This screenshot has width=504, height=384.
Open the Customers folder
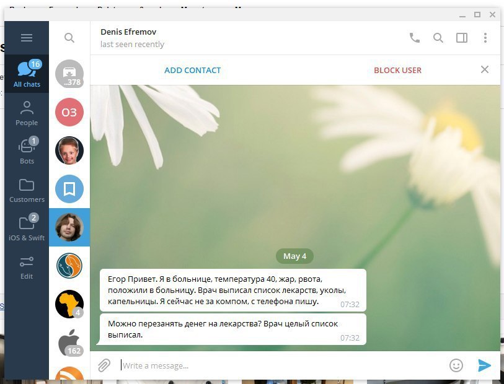[x=27, y=190]
